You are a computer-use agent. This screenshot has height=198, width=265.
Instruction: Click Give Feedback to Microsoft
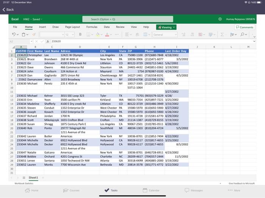click(242, 183)
